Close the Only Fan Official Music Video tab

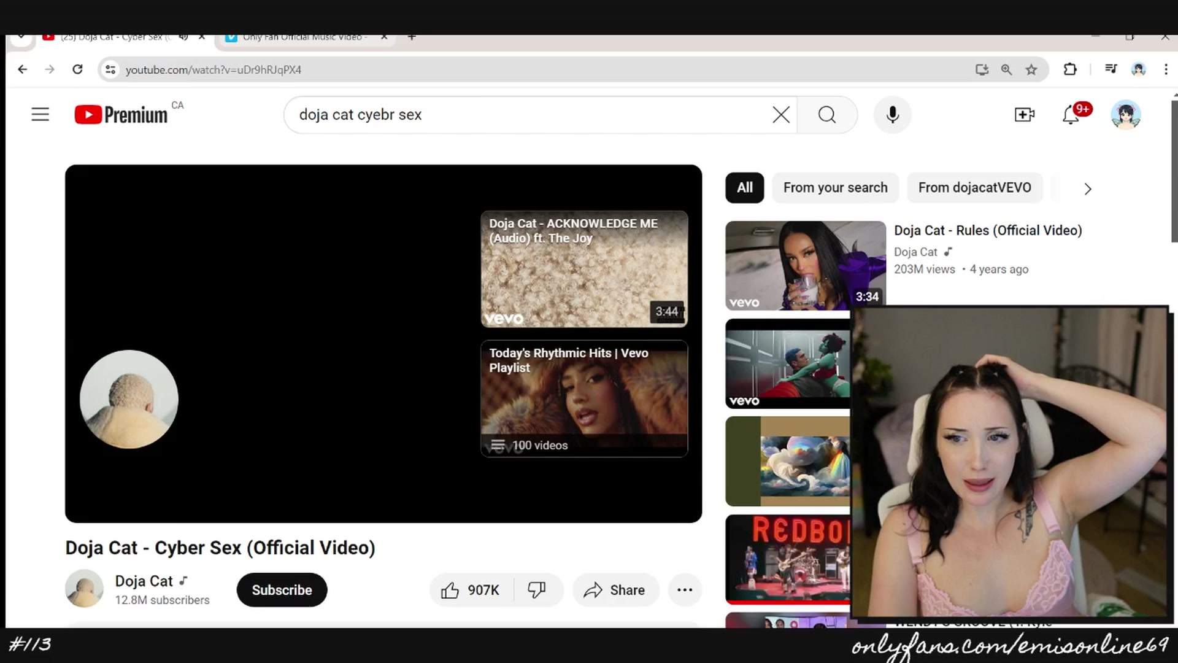pos(384,37)
